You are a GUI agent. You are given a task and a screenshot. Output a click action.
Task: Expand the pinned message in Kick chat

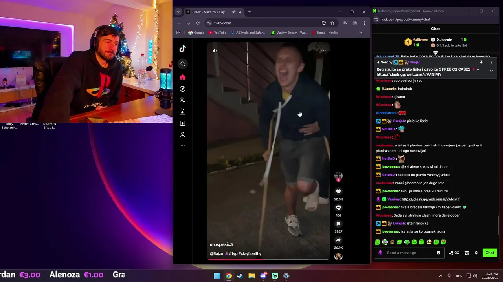(492, 70)
